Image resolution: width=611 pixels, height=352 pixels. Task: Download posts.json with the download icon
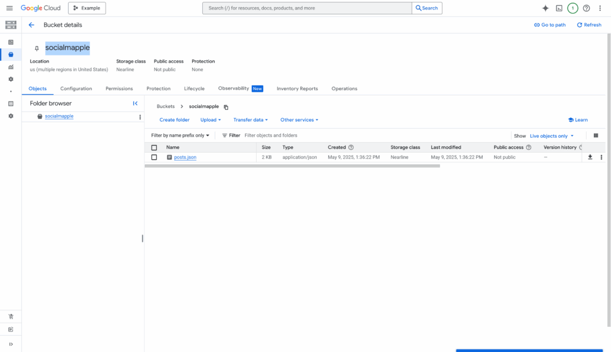[590, 157]
